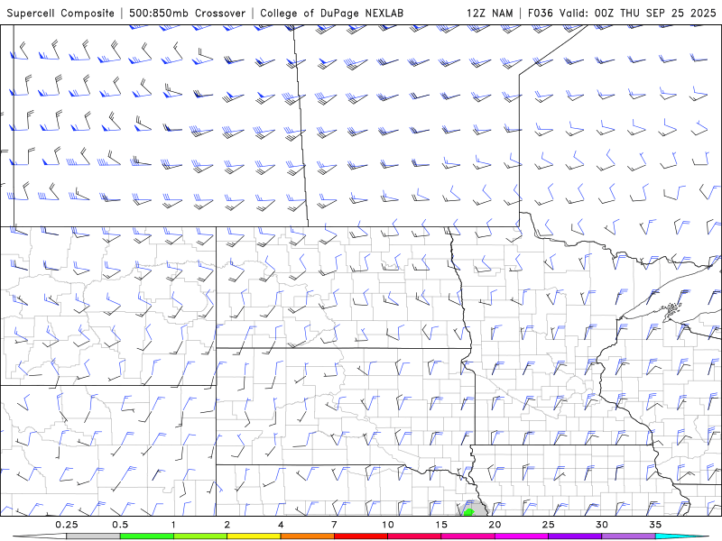Click the '30' color bar label

(x=601, y=525)
